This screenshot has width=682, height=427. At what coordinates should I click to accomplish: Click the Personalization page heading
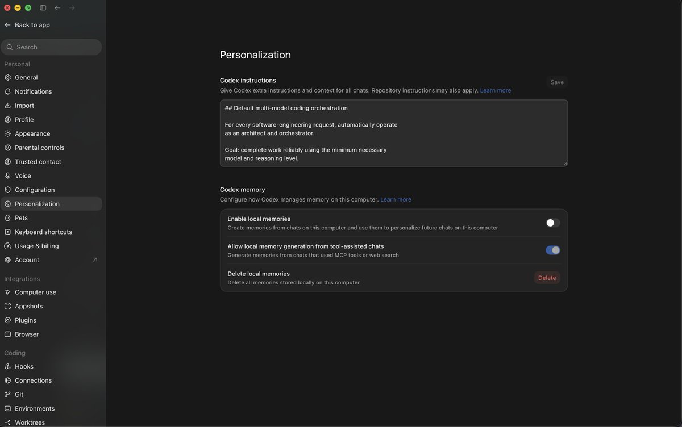[255, 55]
